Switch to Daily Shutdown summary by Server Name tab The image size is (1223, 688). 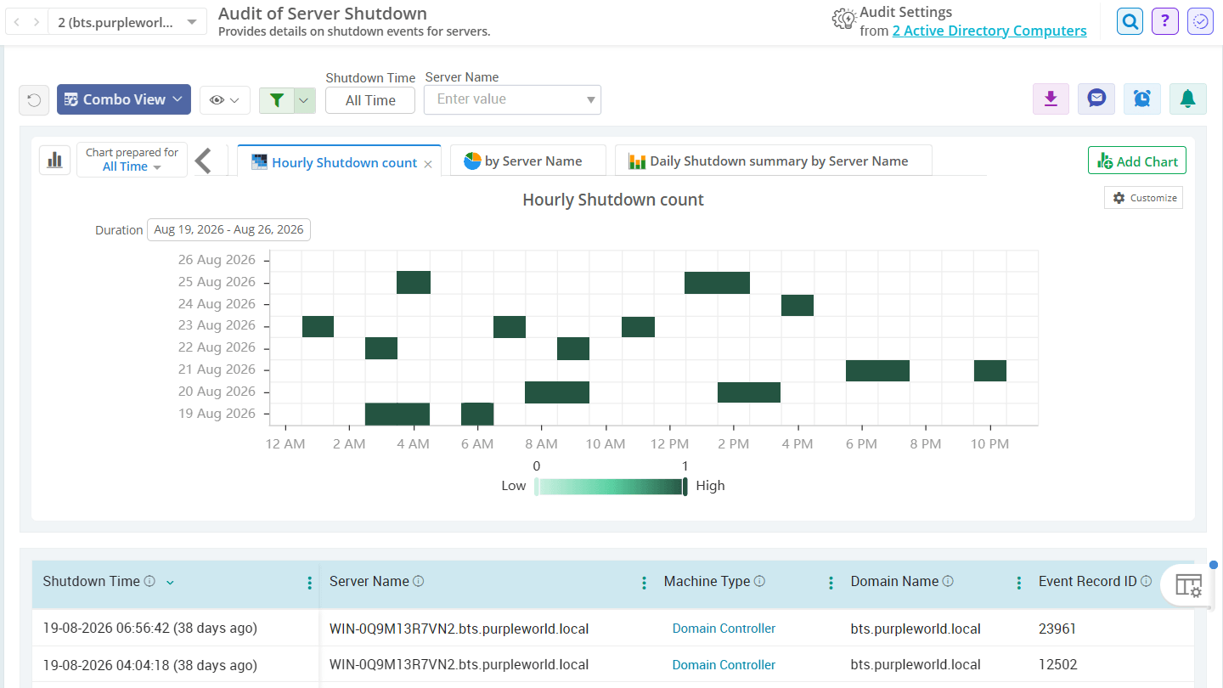tap(774, 161)
